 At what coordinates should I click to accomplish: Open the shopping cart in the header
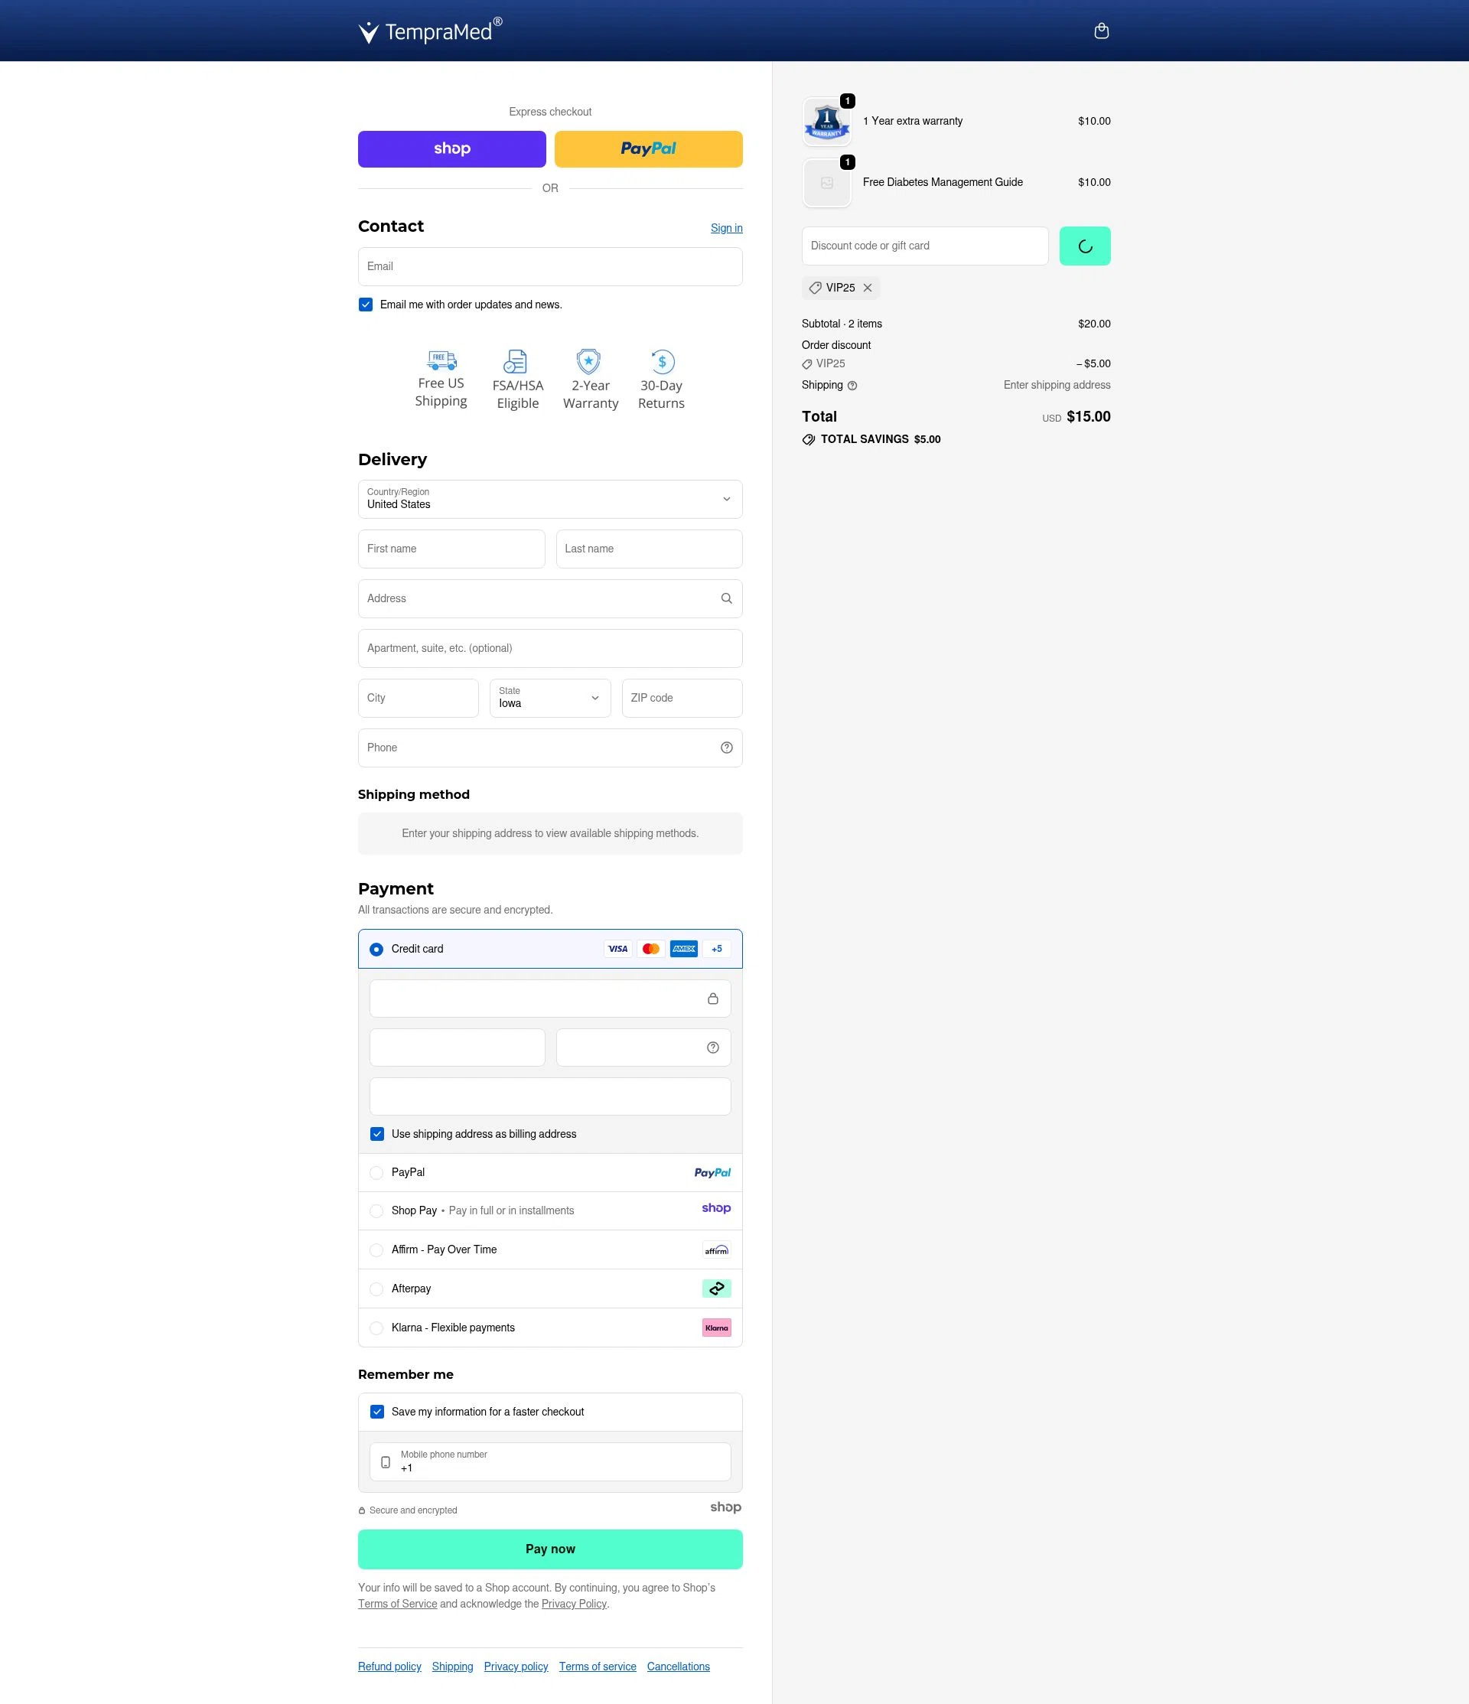tap(1101, 31)
